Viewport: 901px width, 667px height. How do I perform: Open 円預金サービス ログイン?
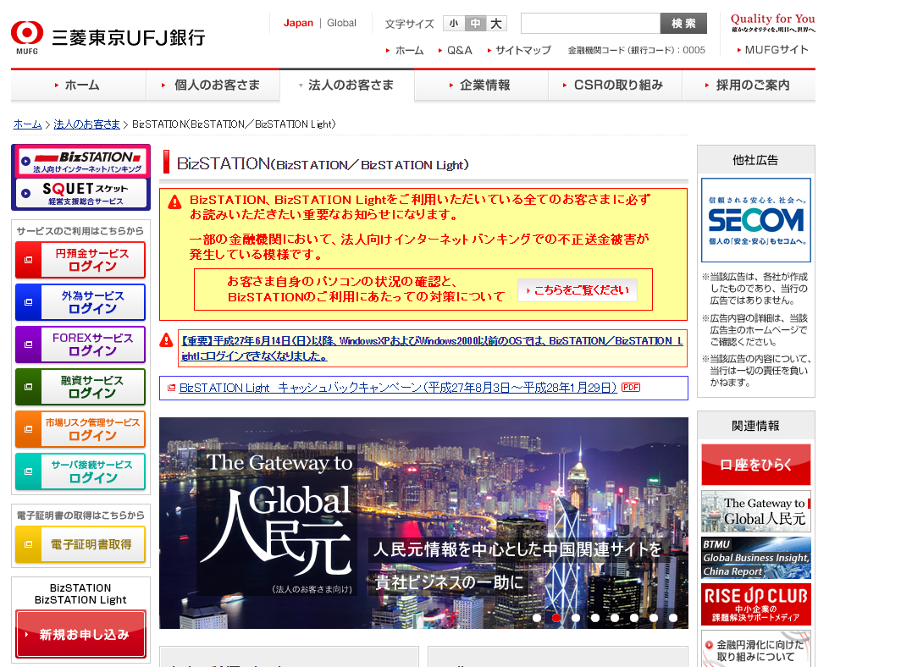click(x=80, y=260)
